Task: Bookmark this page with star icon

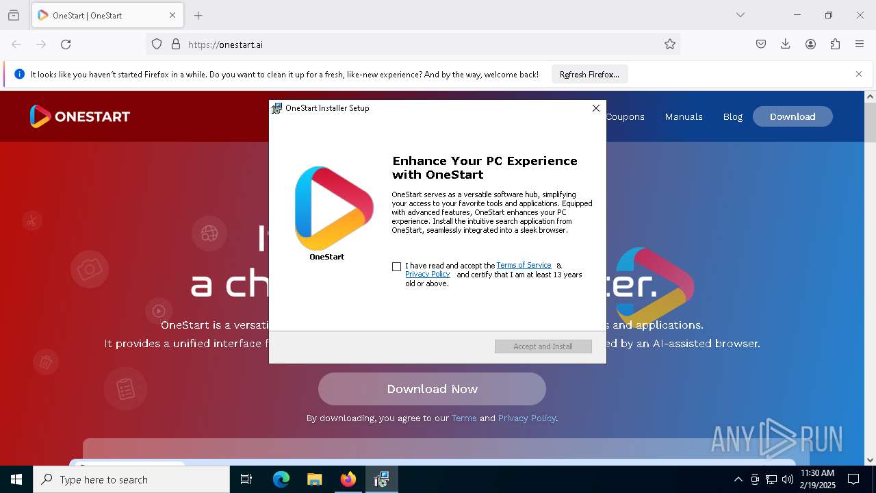Action: tap(670, 45)
